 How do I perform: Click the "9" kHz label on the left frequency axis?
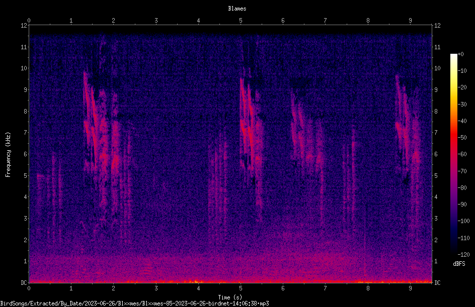point(26,90)
